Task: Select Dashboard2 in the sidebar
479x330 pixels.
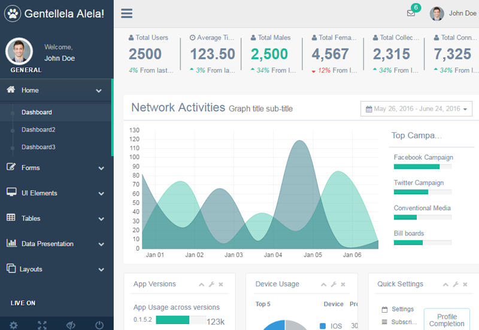Action: click(38, 130)
